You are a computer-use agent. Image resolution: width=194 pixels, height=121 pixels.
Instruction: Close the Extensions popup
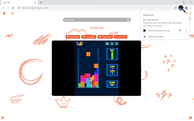pos(186,14)
